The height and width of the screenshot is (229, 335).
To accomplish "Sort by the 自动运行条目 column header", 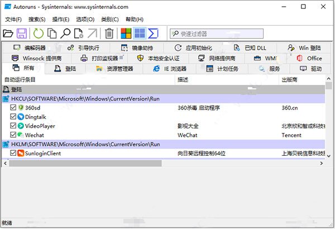I will pyautogui.click(x=88, y=80).
